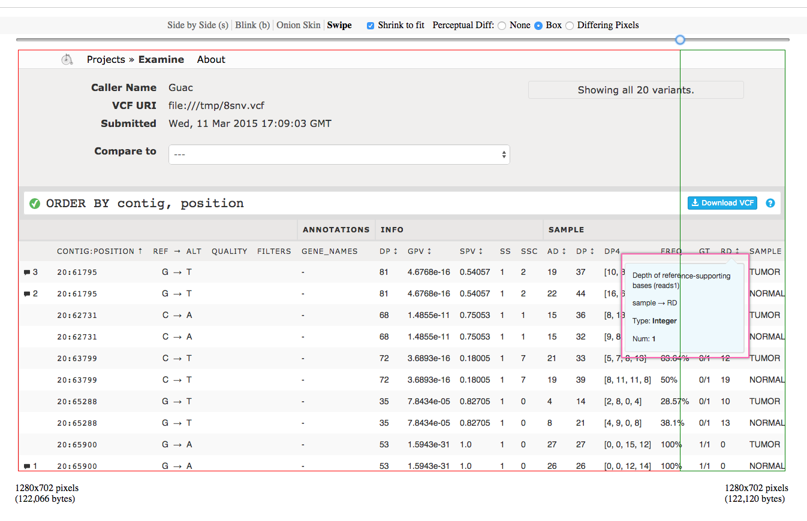Click the 122,120 bytes size label
The height and width of the screenshot is (521, 807).
tap(754, 499)
